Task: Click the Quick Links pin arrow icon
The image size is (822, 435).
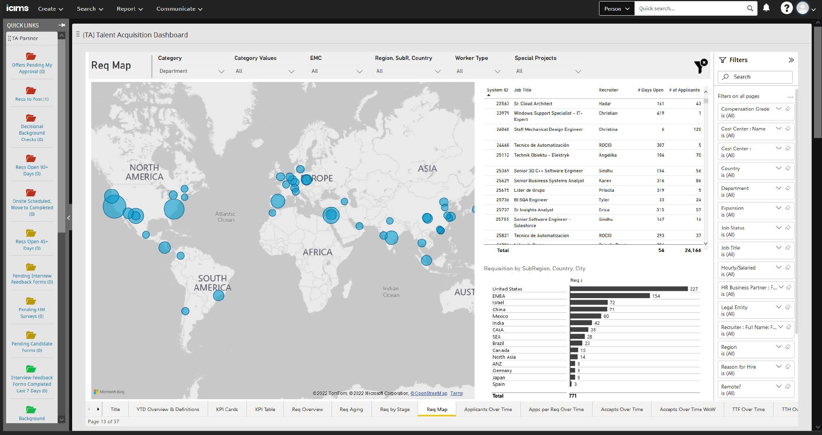Action: [x=61, y=25]
